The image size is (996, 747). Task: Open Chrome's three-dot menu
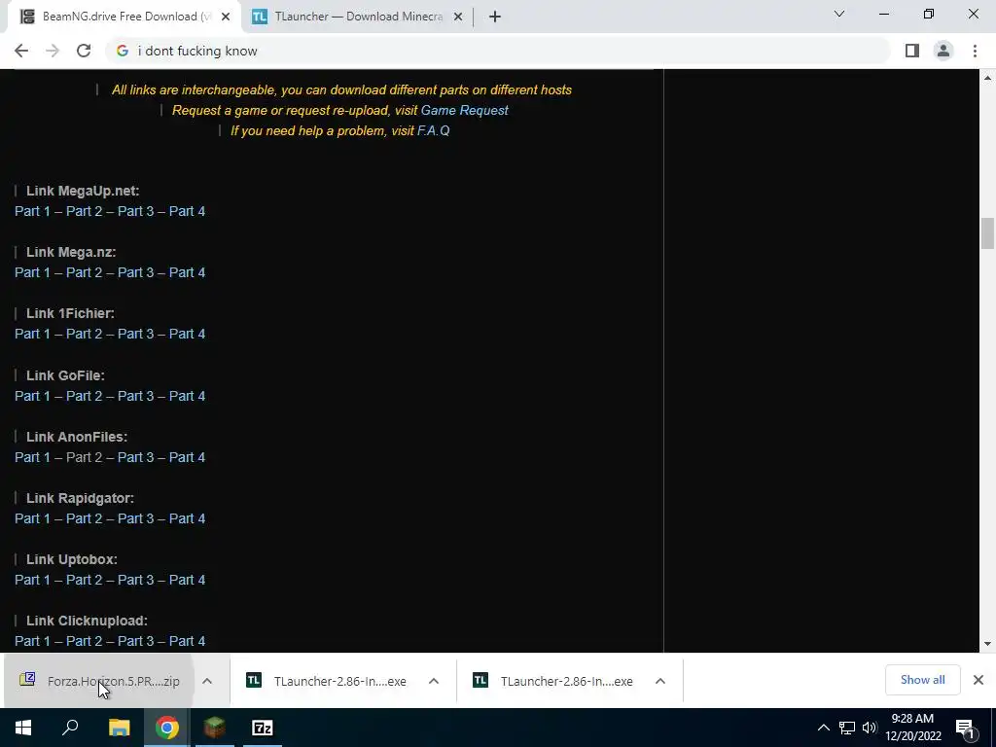tap(975, 51)
